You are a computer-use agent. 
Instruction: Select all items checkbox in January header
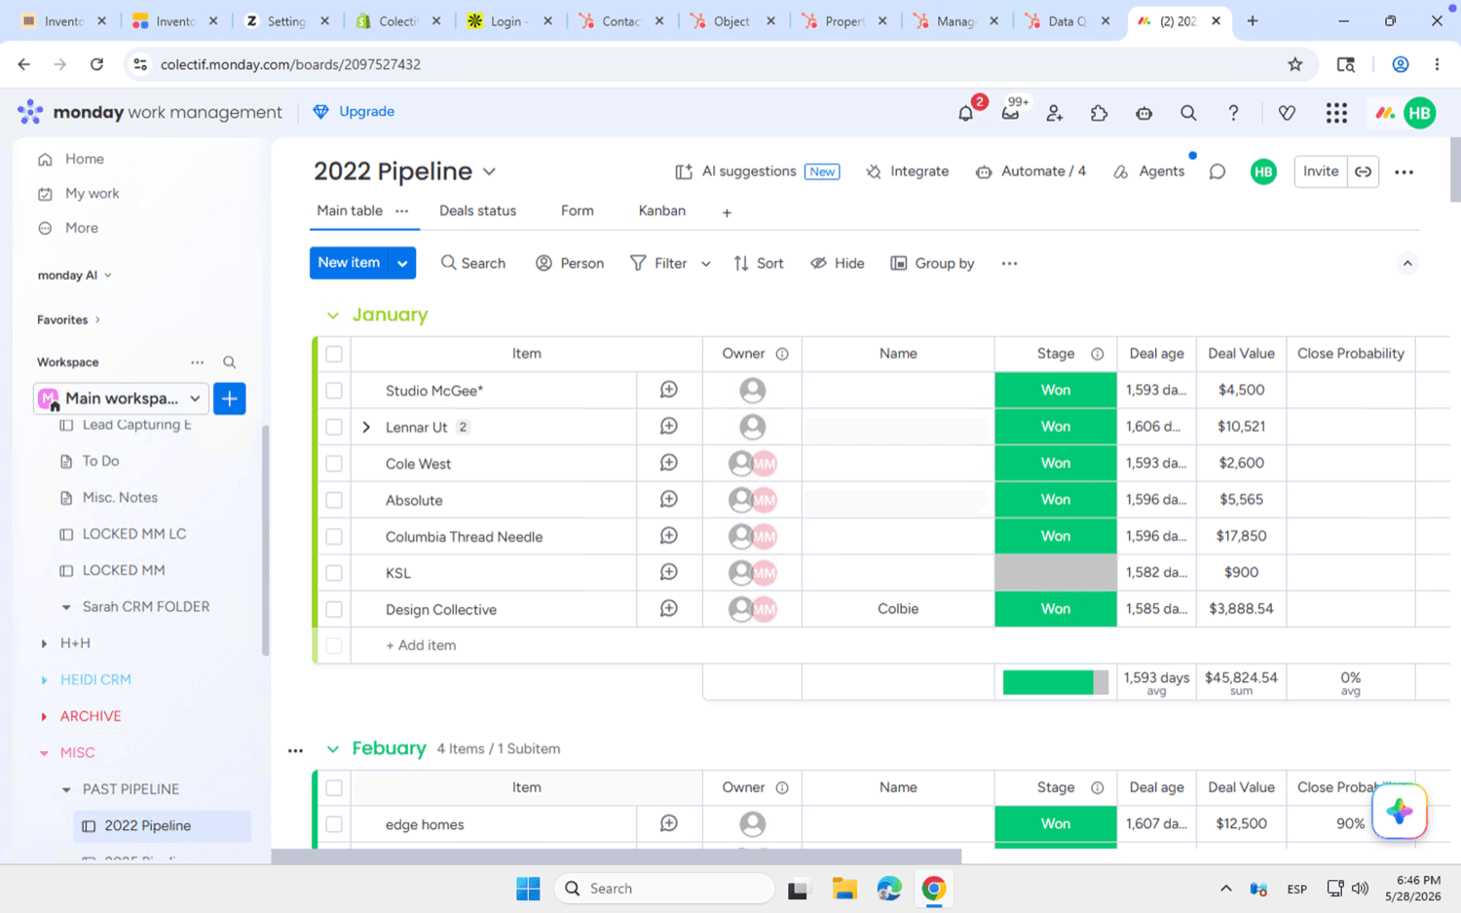click(x=334, y=354)
